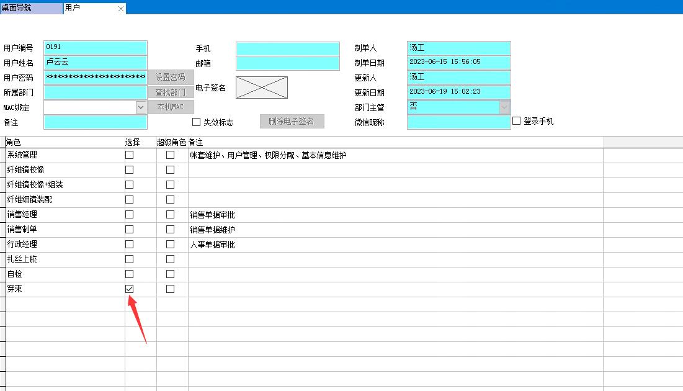
Task: Click the 微信昵称 input field
Action: [x=458, y=122]
